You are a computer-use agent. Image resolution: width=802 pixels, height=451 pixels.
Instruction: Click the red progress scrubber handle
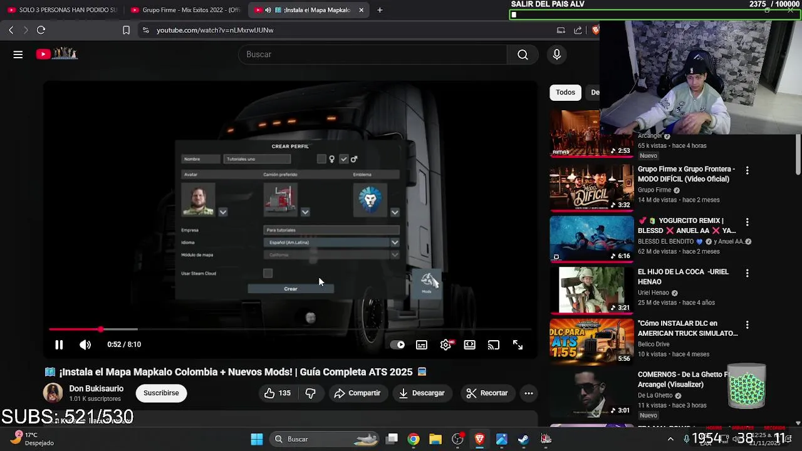pyautogui.click(x=101, y=329)
